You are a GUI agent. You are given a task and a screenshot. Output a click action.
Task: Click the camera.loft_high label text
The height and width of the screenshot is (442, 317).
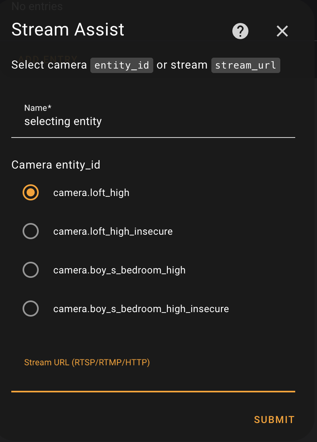pyautogui.click(x=91, y=192)
